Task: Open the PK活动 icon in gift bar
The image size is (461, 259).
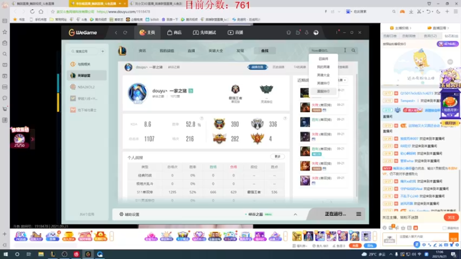Action: point(21,236)
